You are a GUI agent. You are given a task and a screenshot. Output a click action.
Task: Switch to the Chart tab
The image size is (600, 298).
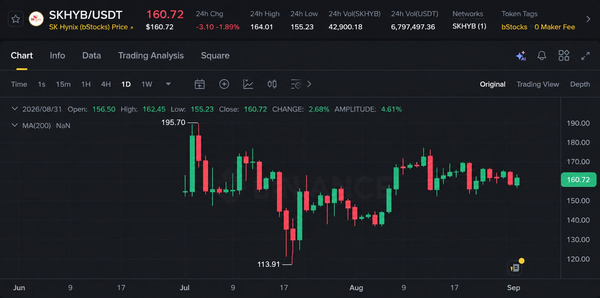(x=22, y=56)
